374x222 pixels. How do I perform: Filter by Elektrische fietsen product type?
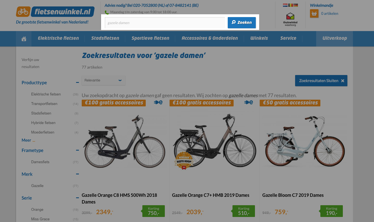coord(46,94)
